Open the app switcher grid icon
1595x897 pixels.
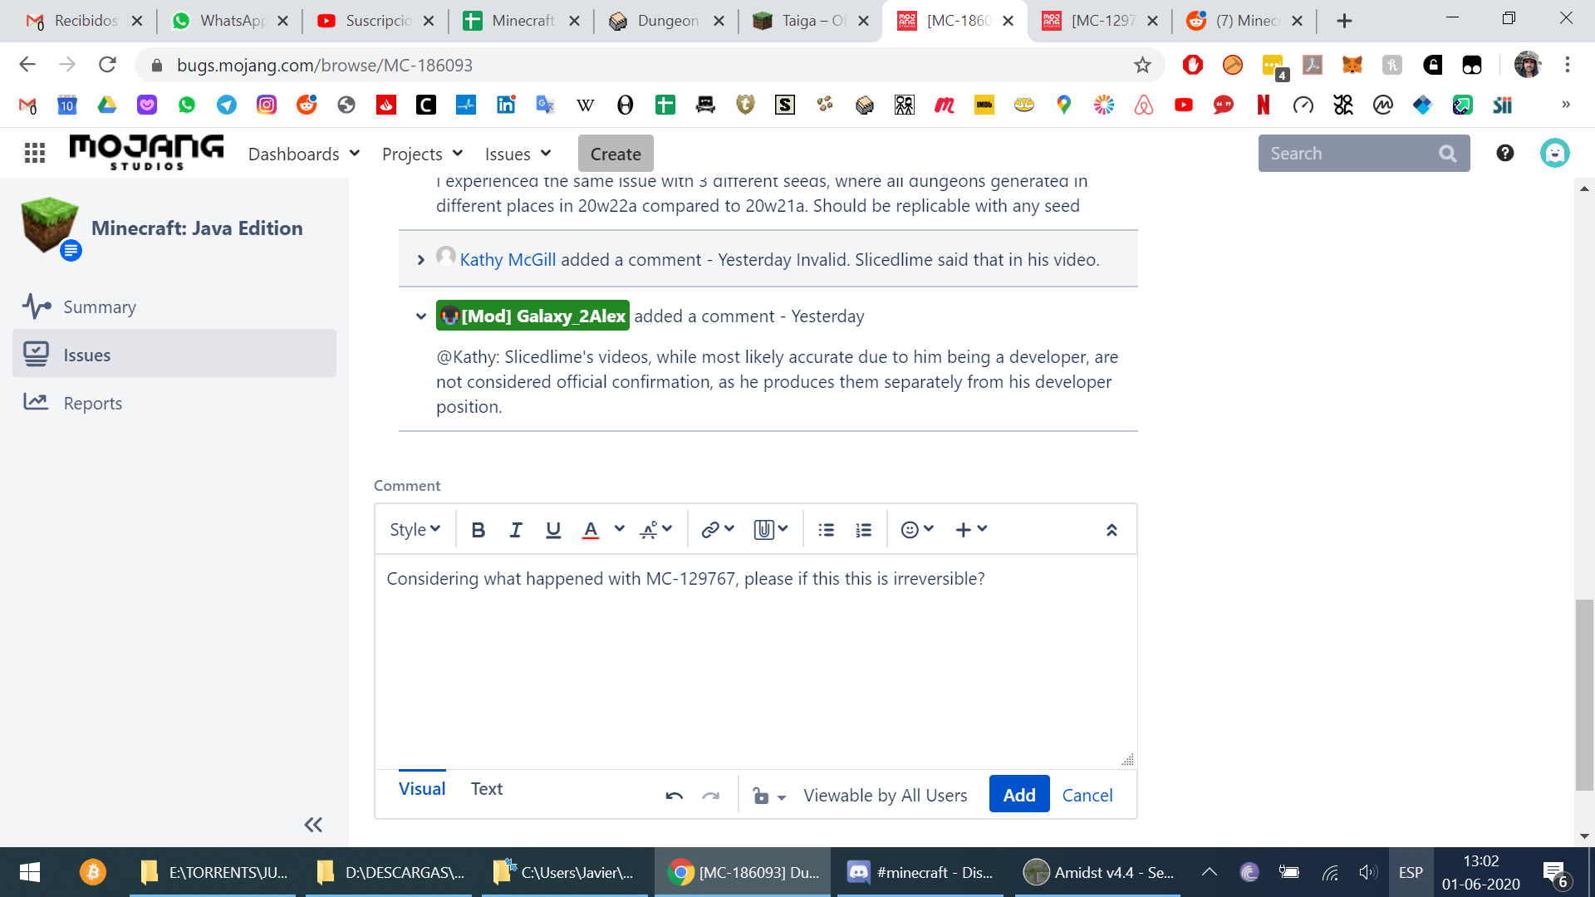pyautogui.click(x=34, y=153)
